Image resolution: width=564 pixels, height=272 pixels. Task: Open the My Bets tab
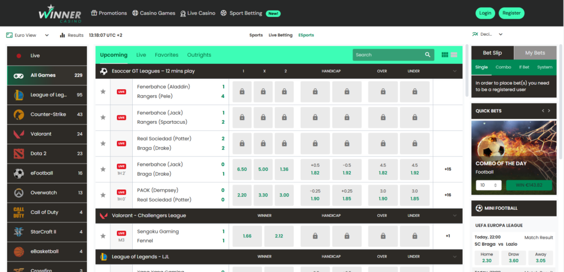pyautogui.click(x=535, y=53)
